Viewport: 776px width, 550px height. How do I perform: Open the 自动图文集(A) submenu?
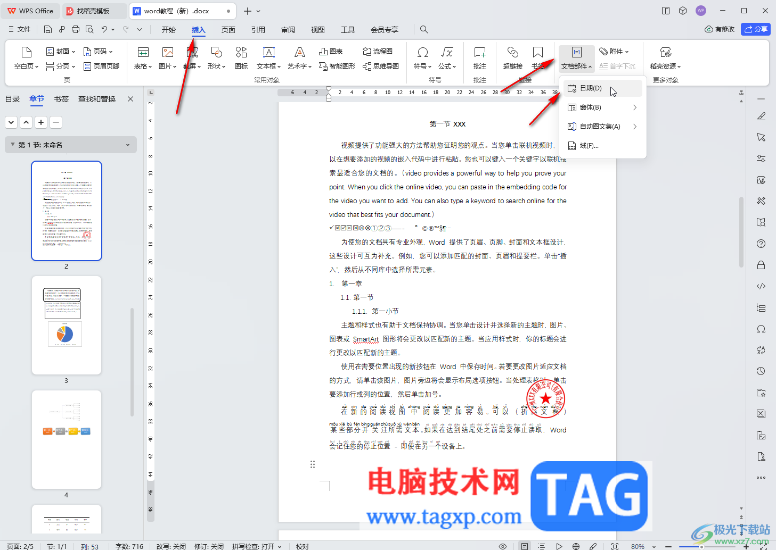point(603,127)
